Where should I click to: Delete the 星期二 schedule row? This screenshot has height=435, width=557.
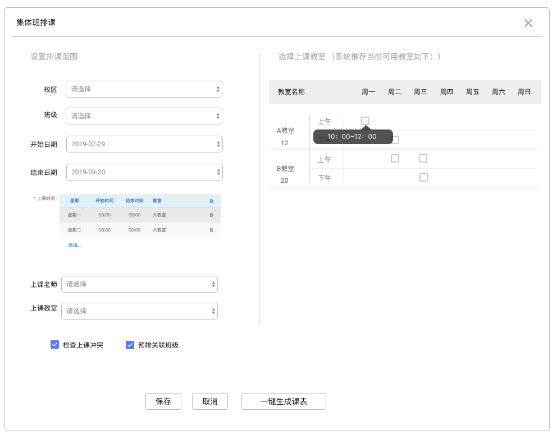tap(211, 230)
